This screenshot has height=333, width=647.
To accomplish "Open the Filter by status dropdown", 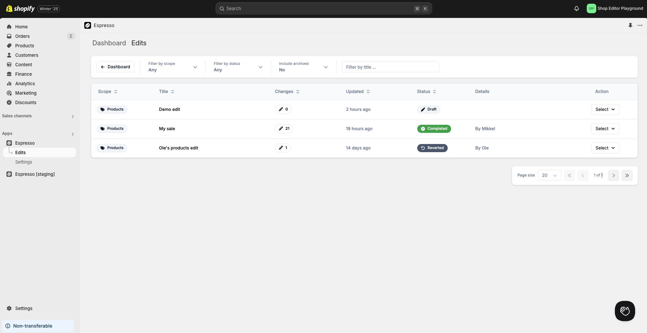I will tap(238, 67).
